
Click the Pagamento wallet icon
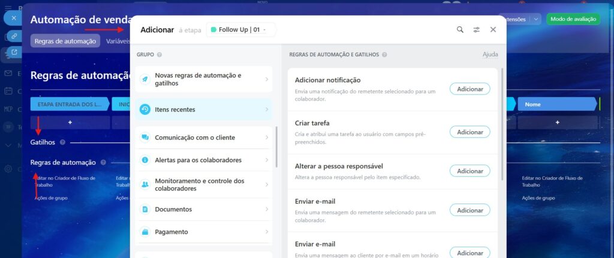(x=145, y=232)
